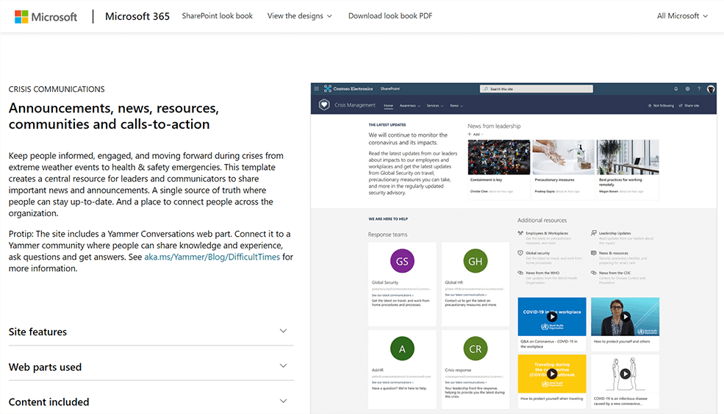Screen dimensions: 724x414
Task: Click the GH Global HR avatar
Action: tap(475, 261)
